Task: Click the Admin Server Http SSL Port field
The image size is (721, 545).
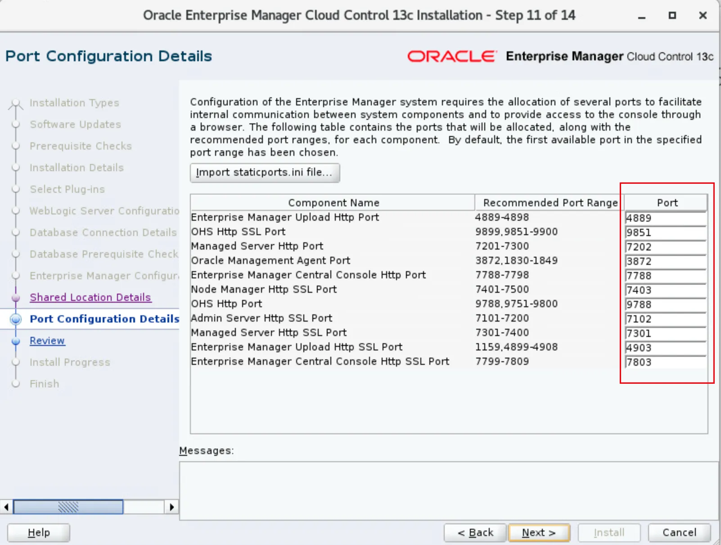Action: pyautogui.click(x=665, y=319)
